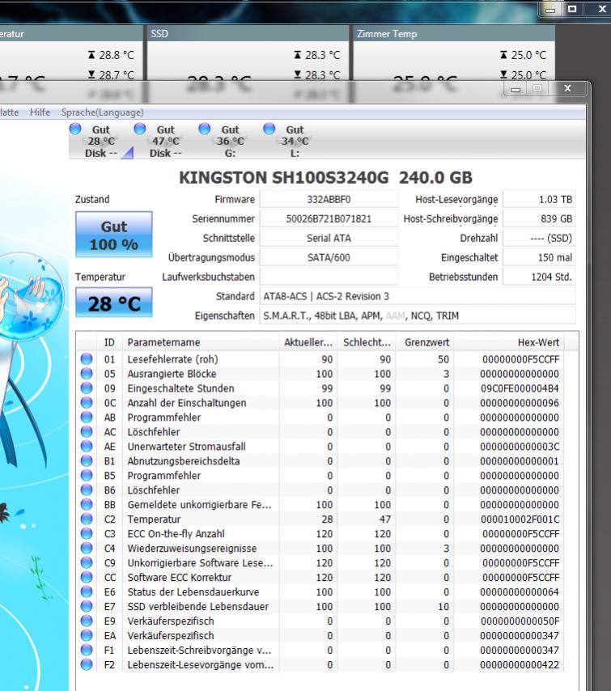
Task: Click the Host-Schreibvorgänge value 839 GB
Action: [539, 218]
